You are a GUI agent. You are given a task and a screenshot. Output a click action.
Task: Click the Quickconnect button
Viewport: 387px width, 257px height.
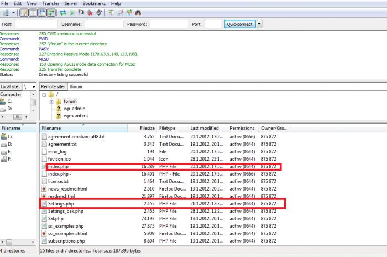[239, 24]
